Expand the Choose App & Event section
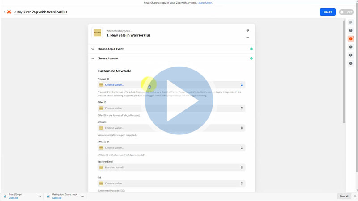358x201 pixels. point(110,49)
